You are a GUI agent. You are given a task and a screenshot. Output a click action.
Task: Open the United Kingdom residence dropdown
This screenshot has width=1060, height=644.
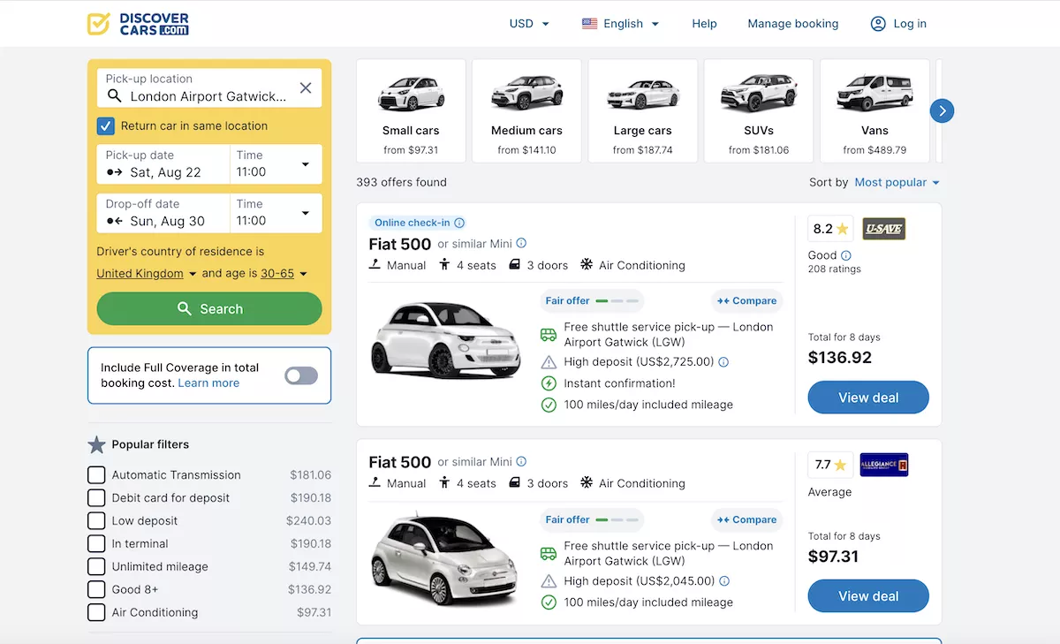tap(147, 274)
